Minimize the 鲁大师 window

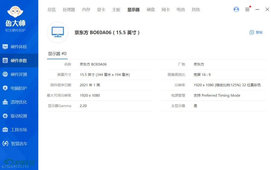coord(257,9)
